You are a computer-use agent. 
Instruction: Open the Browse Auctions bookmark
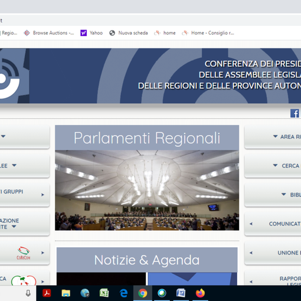tap(49, 33)
